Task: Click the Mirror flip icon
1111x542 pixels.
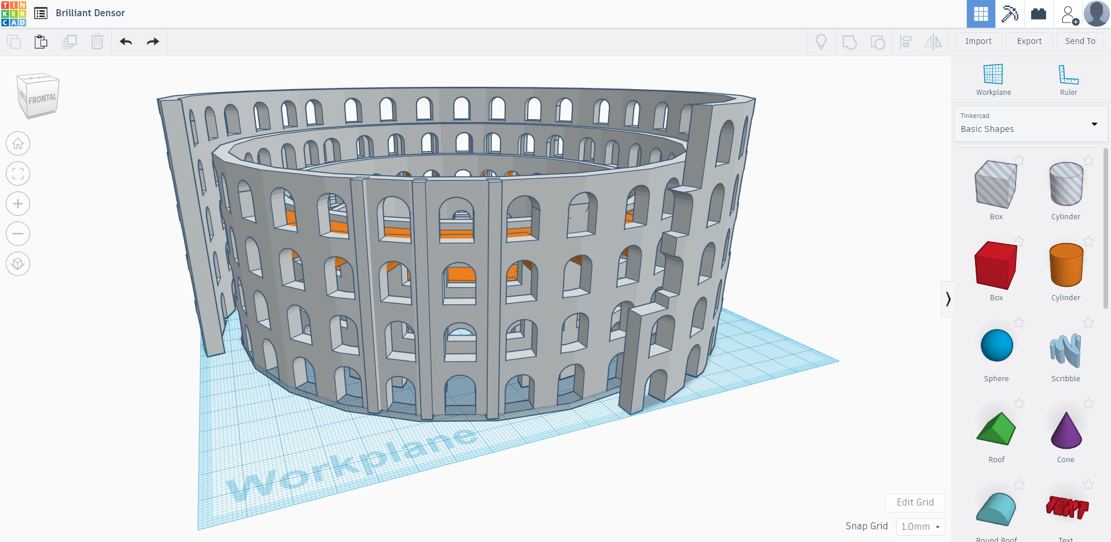Action: coord(933,42)
